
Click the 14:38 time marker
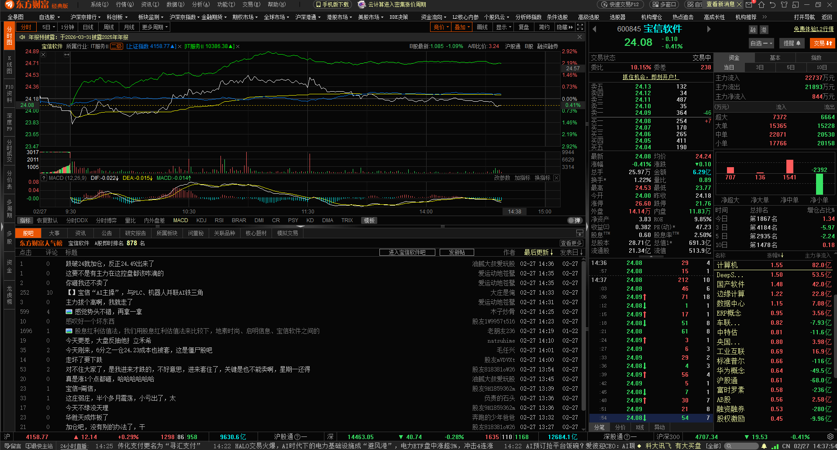click(x=514, y=212)
